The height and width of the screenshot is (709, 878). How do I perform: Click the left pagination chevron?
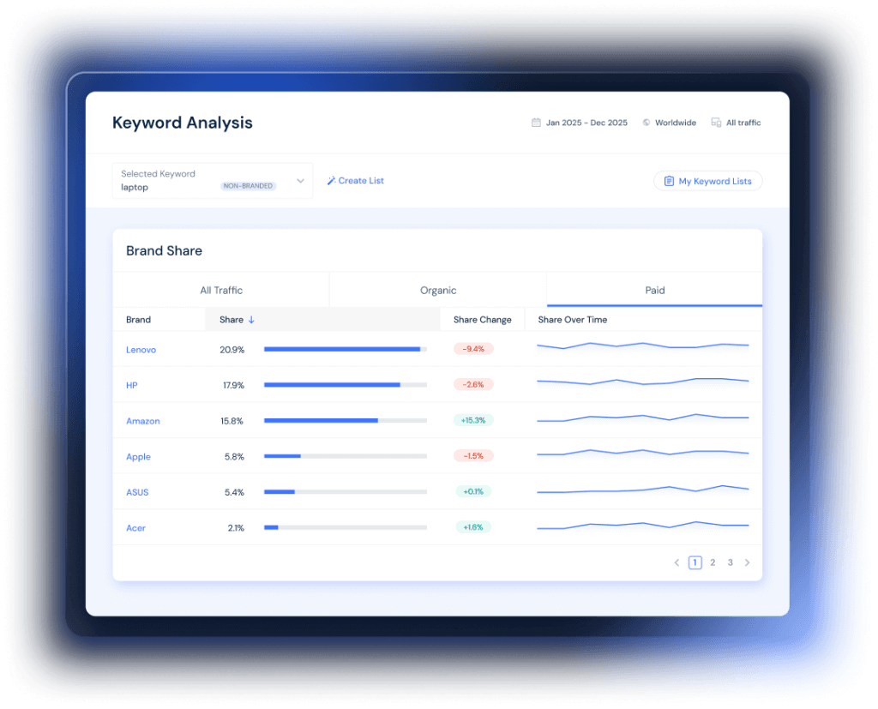point(677,562)
